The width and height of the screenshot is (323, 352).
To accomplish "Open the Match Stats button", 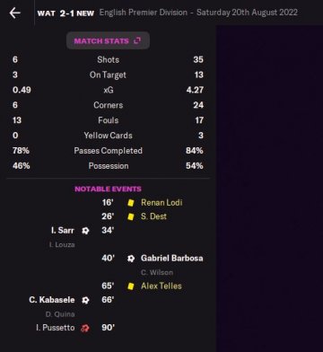I will 108,40.
